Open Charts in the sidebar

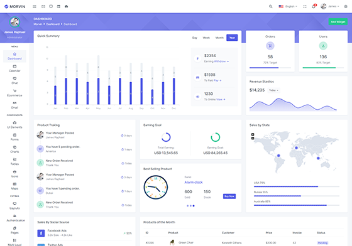coord(14,149)
